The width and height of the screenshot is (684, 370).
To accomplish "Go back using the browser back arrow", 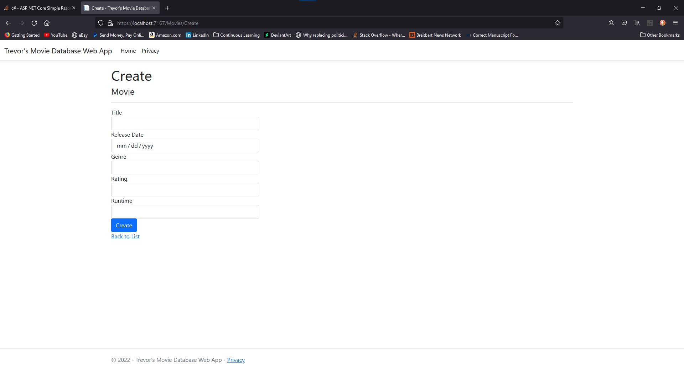I will click(x=9, y=23).
